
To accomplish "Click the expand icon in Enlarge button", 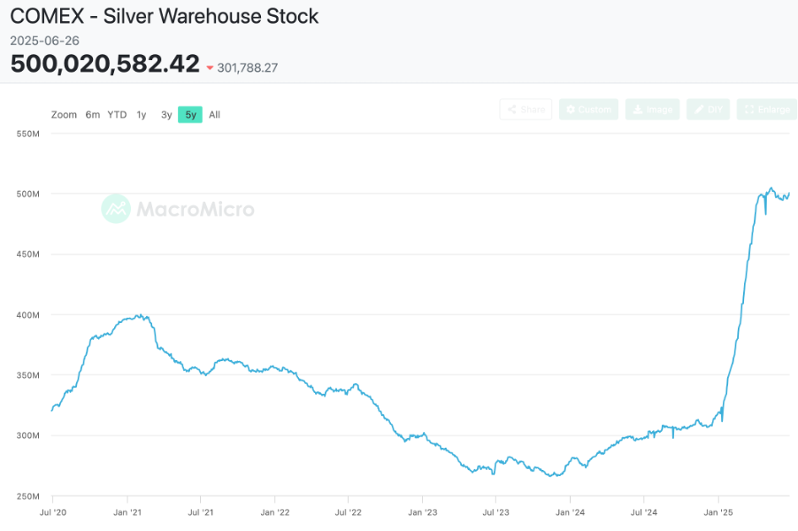I will [749, 110].
